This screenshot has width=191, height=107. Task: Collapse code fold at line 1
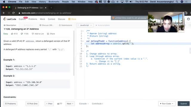(x=83, y=31)
